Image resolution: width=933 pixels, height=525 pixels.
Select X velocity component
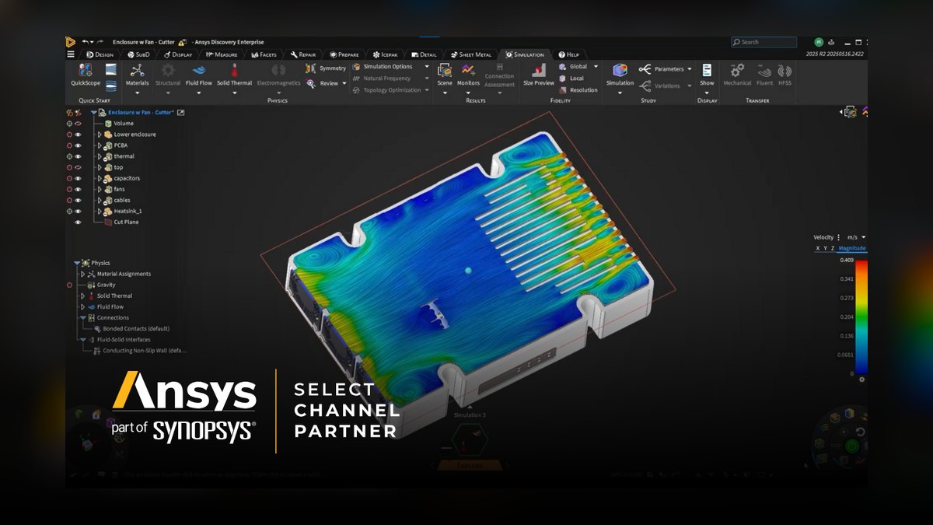(817, 248)
